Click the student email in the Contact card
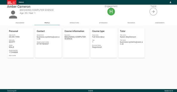The width and height of the screenshot is (177, 92). tap(48, 38)
